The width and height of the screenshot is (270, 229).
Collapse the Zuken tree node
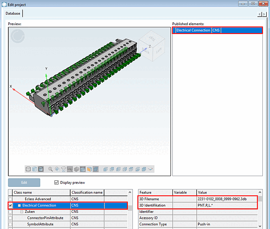tap(22, 212)
